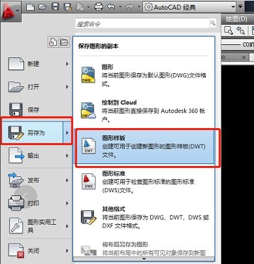Open the page setup icon dropdown arrow

[x=89, y=7]
